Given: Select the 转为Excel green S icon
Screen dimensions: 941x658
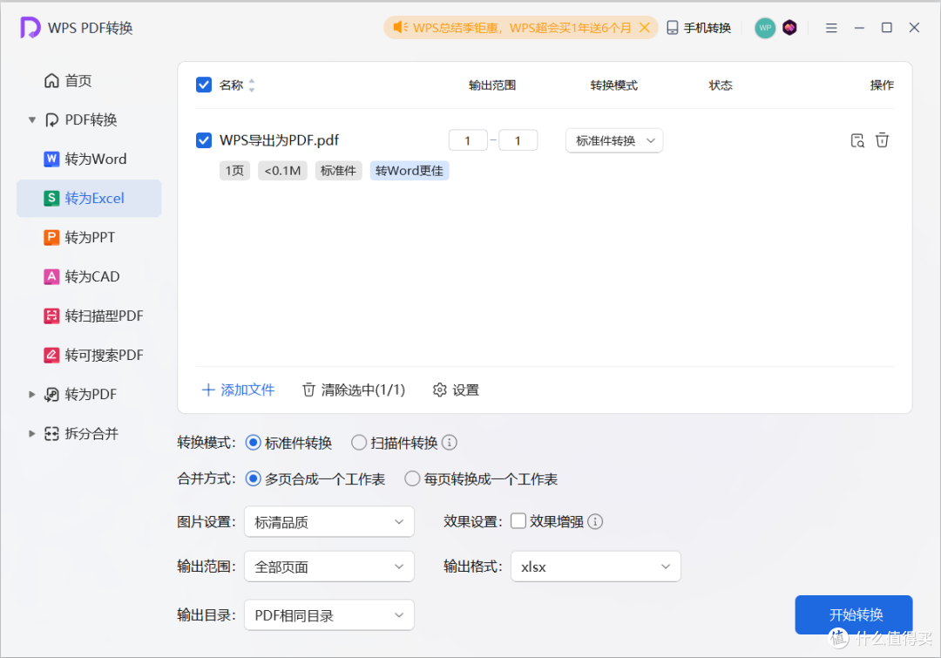Looking at the screenshot, I should click(51, 198).
